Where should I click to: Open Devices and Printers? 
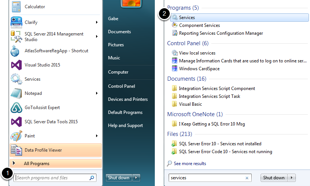click(128, 99)
